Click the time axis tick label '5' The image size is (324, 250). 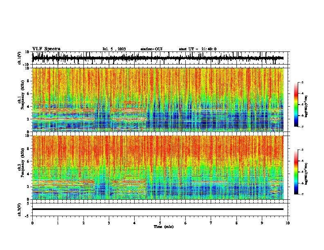pos(160,223)
